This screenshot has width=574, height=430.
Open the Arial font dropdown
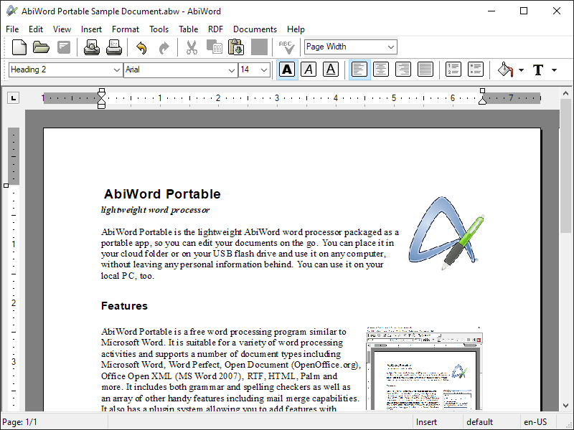232,70
